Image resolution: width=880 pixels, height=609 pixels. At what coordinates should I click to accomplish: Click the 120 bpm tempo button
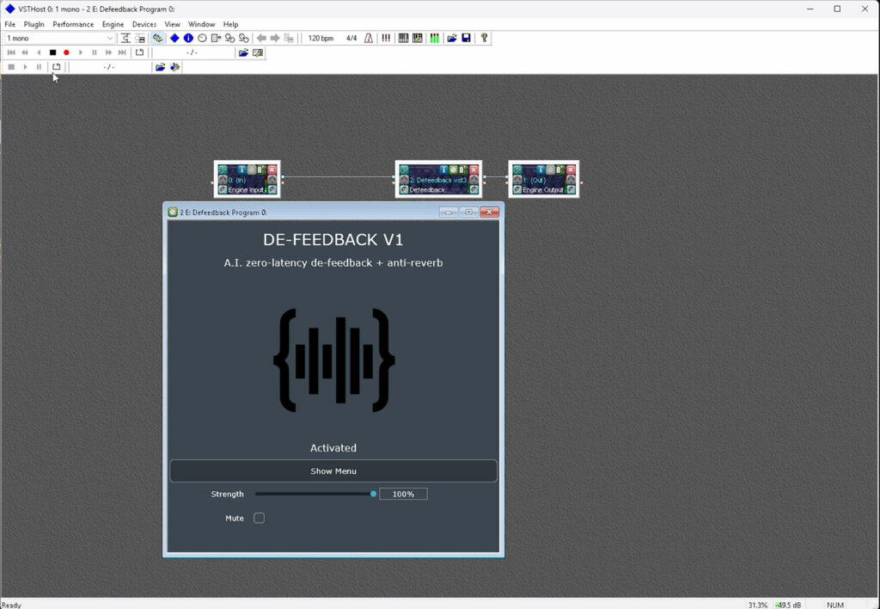(321, 38)
